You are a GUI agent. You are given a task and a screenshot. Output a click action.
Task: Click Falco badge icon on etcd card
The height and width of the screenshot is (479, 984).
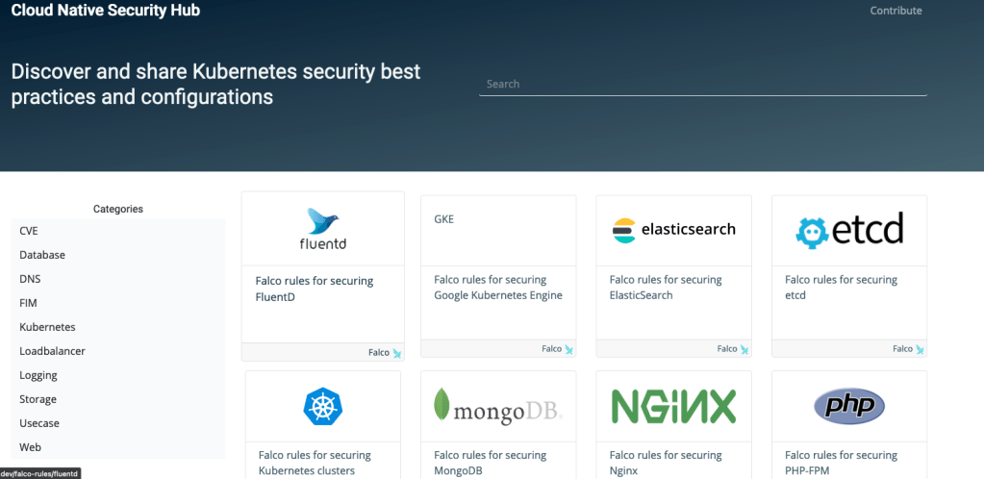point(919,349)
